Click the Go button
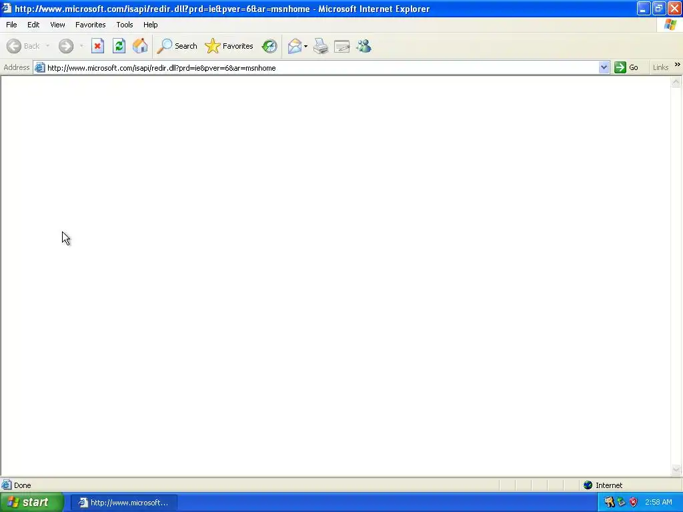This screenshot has height=512, width=683. click(x=626, y=67)
